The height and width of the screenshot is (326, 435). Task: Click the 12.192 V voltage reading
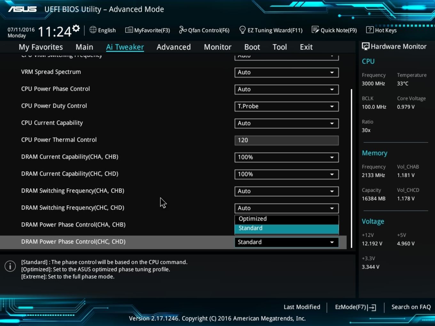pos(372,244)
